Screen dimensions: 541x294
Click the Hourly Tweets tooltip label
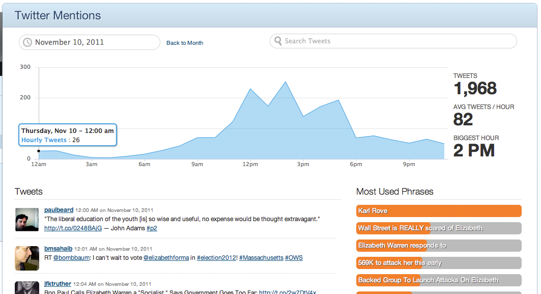[x=44, y=140]
